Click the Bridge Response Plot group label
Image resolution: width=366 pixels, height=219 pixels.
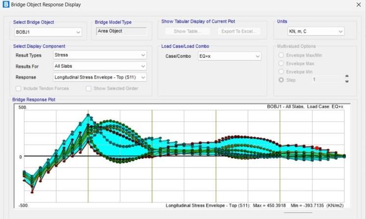[34, 100]
